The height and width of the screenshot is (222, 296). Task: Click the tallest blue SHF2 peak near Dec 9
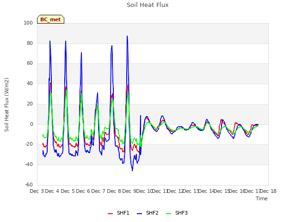(127, 36)
